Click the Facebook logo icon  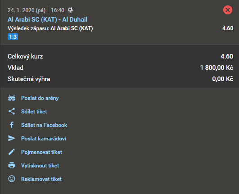coord(12,125)
